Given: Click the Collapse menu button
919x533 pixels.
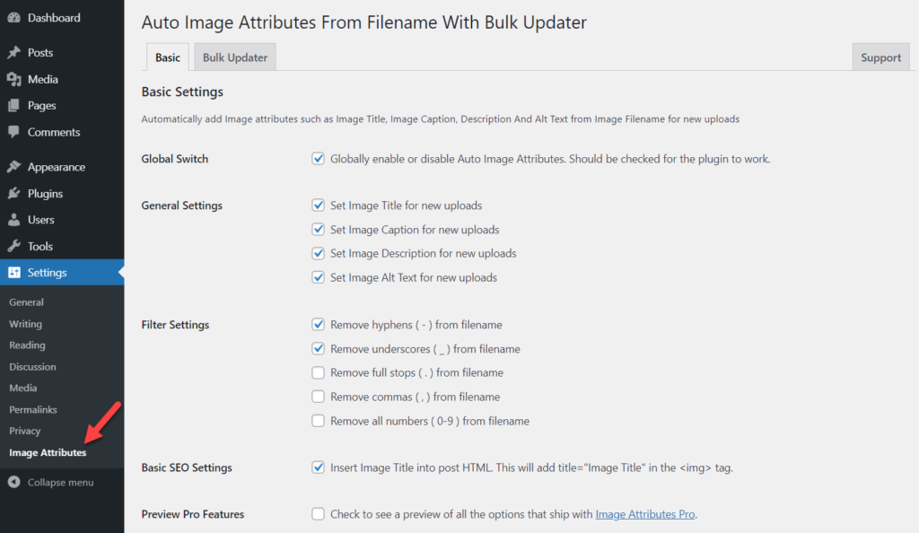Looking at the screenshot, I should (x=62, y=482).
